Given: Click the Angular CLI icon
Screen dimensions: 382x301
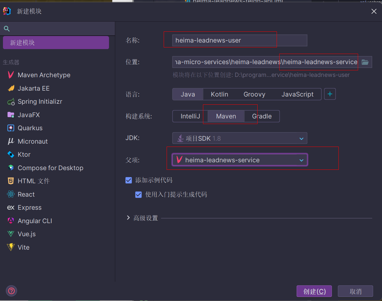Looking at the screenshot, I should 11,221.
